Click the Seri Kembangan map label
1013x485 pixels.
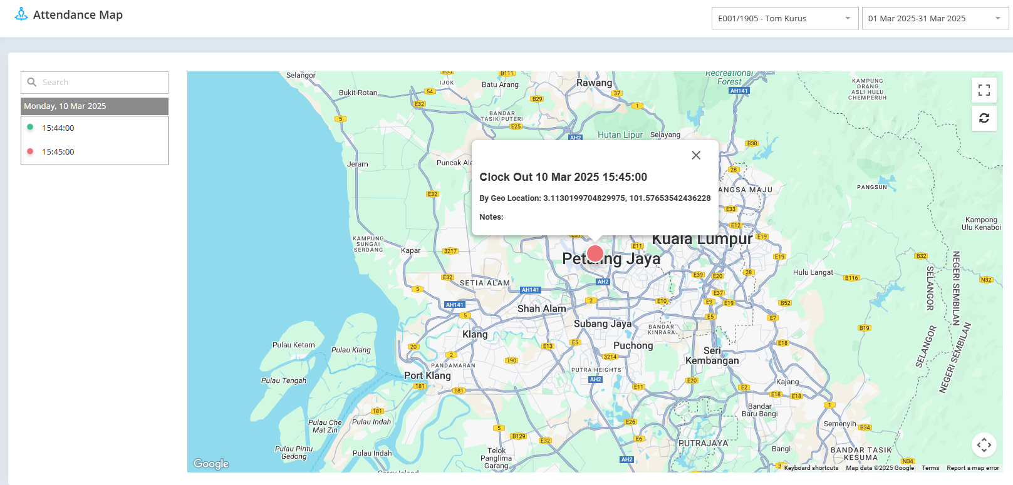pos(712,355)
